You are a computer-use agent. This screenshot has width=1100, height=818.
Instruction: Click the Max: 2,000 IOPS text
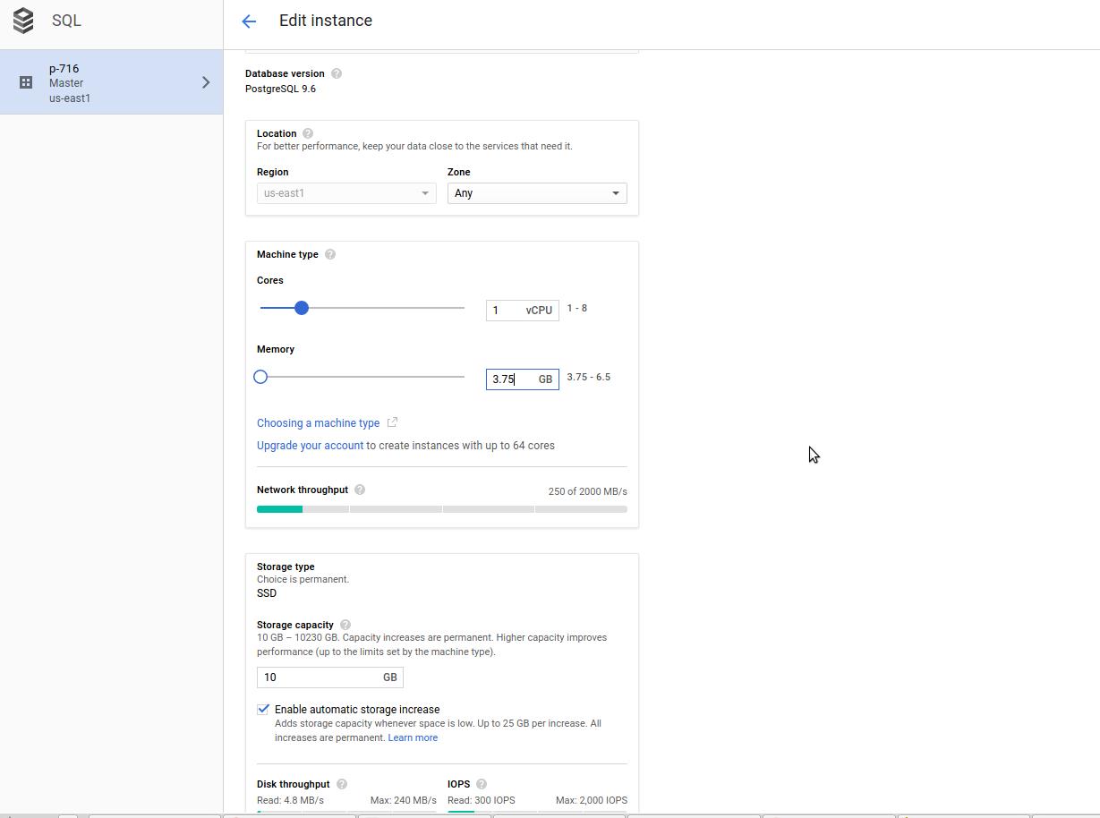[592, 800]
